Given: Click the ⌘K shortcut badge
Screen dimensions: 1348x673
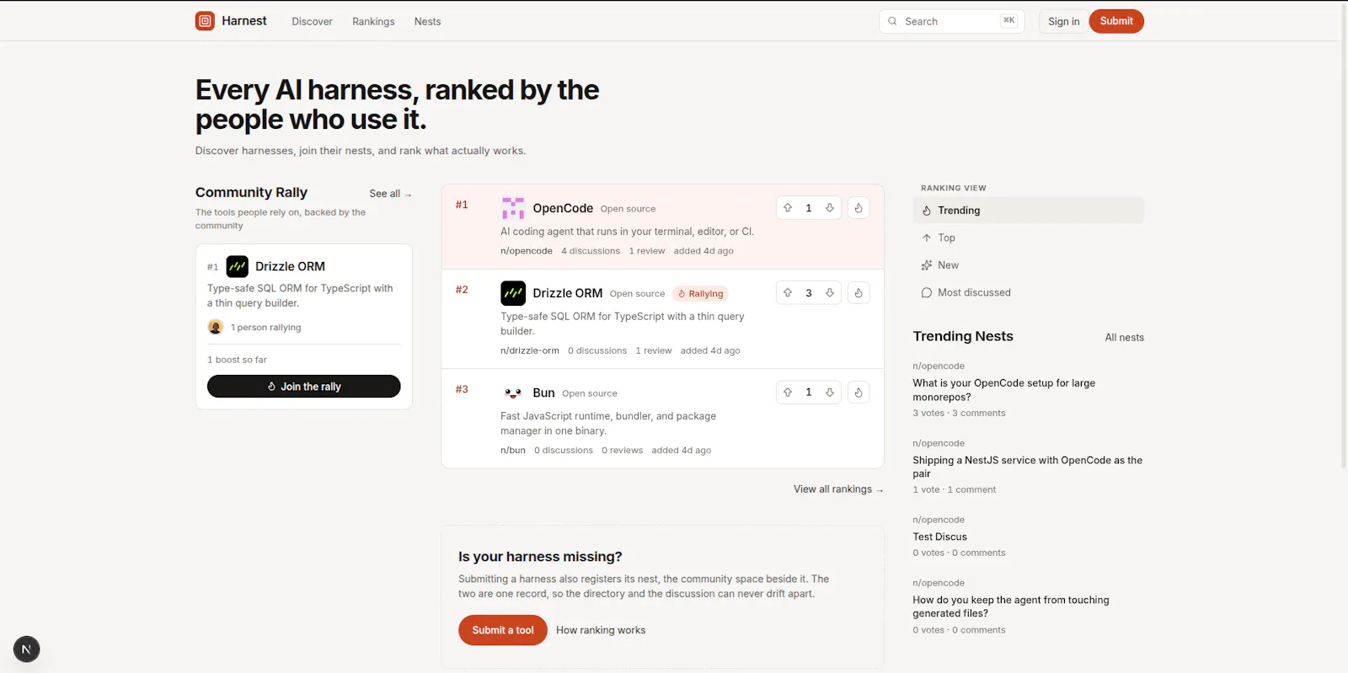Looking at the screenshot, I should 1009,20.
